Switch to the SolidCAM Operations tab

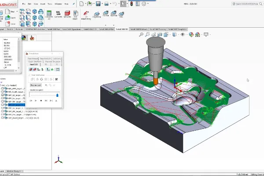72,29
